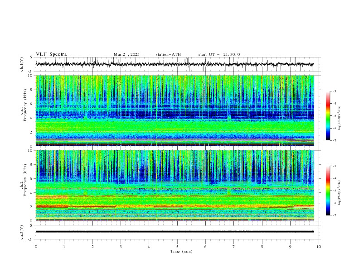Click the time axis tick label "6"
The height and width of the screenshot is (277, 359).
click(x=205, y=247)
